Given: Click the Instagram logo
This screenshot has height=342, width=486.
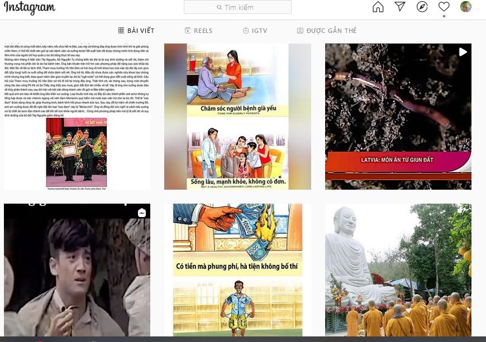Looking at the screenshot, I should 28,8.
